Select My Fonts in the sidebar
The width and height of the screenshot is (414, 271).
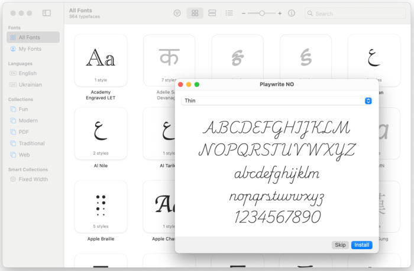tap(33, 49)
